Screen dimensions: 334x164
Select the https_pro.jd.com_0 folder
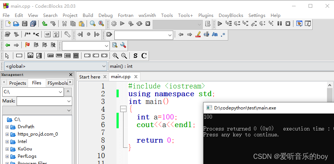point(38,134)
